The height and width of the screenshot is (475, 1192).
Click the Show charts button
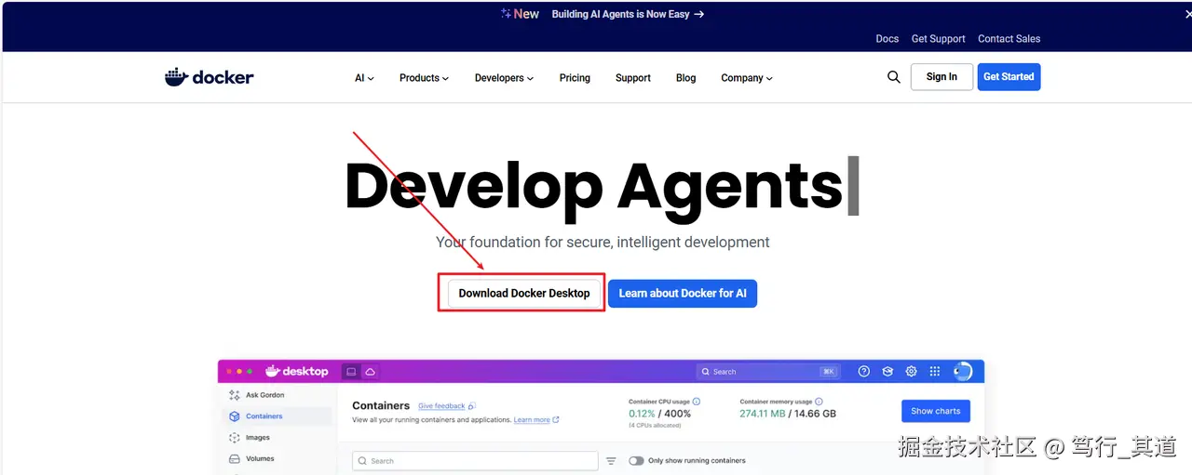tap(936, 411)
